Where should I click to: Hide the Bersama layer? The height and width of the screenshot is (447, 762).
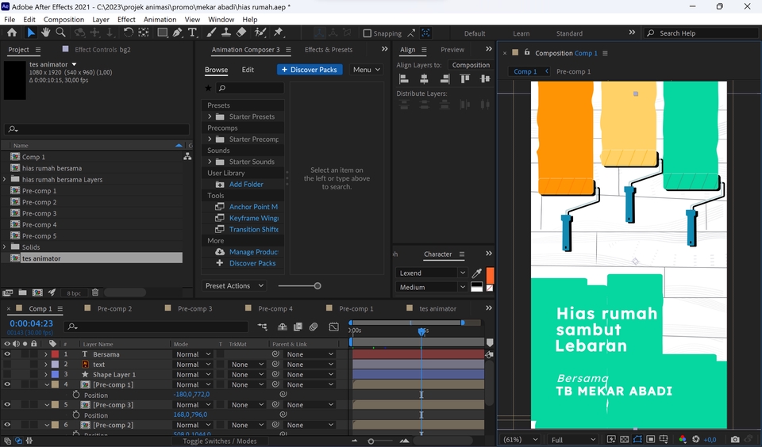tap(7, 354)
